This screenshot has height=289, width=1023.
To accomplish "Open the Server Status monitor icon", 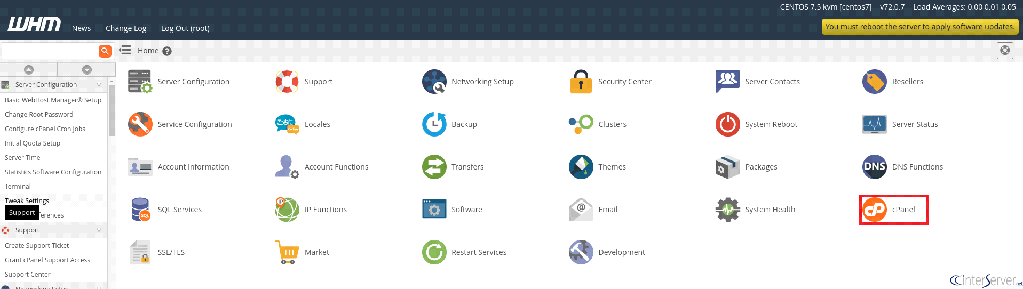I will click(x=875, y=124).
